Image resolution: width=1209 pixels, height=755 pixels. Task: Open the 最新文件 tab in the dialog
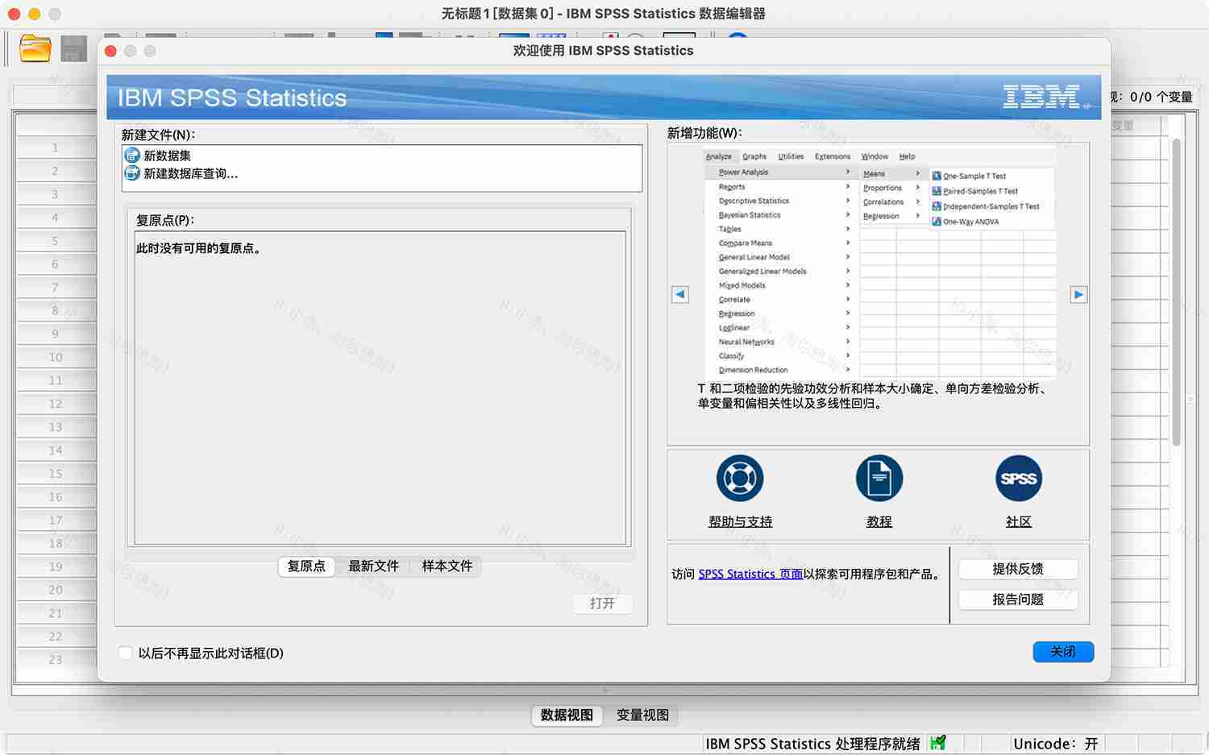pyautogui.click(x=373, y=566)
